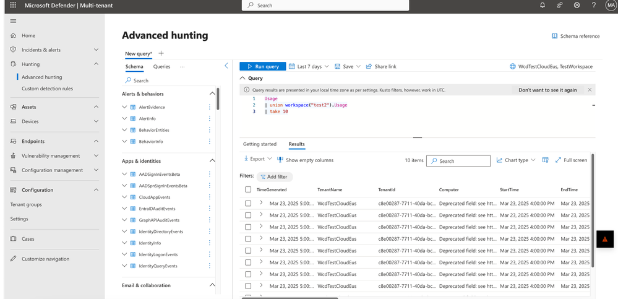Collapse the schema pane with left chevron
The height and width of the screenshot is (299, 618).
226,66
